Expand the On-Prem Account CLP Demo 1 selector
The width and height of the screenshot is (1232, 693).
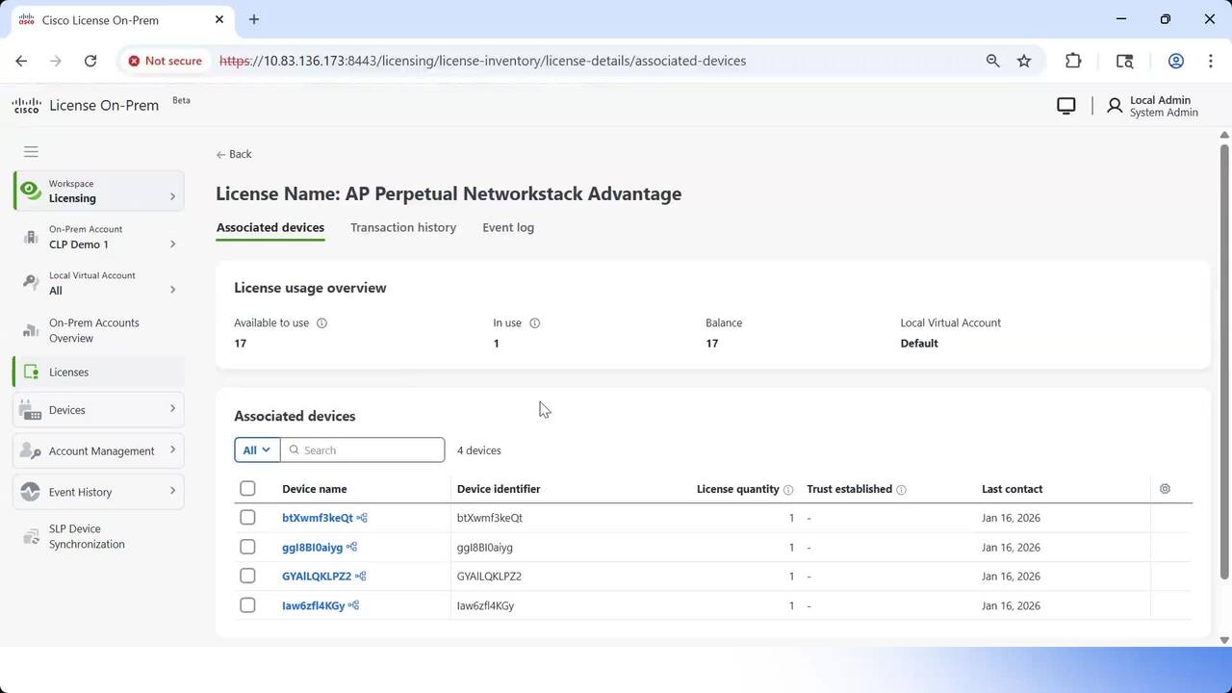(98, 237)
